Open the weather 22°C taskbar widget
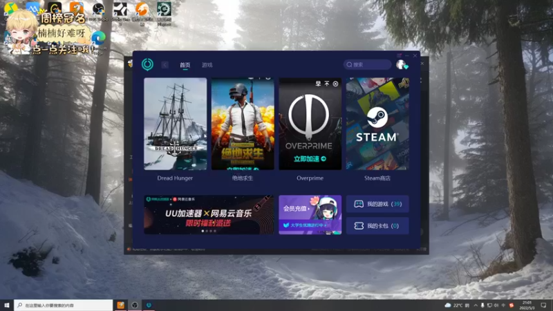The image size is (553, 311). coord(456,305)
